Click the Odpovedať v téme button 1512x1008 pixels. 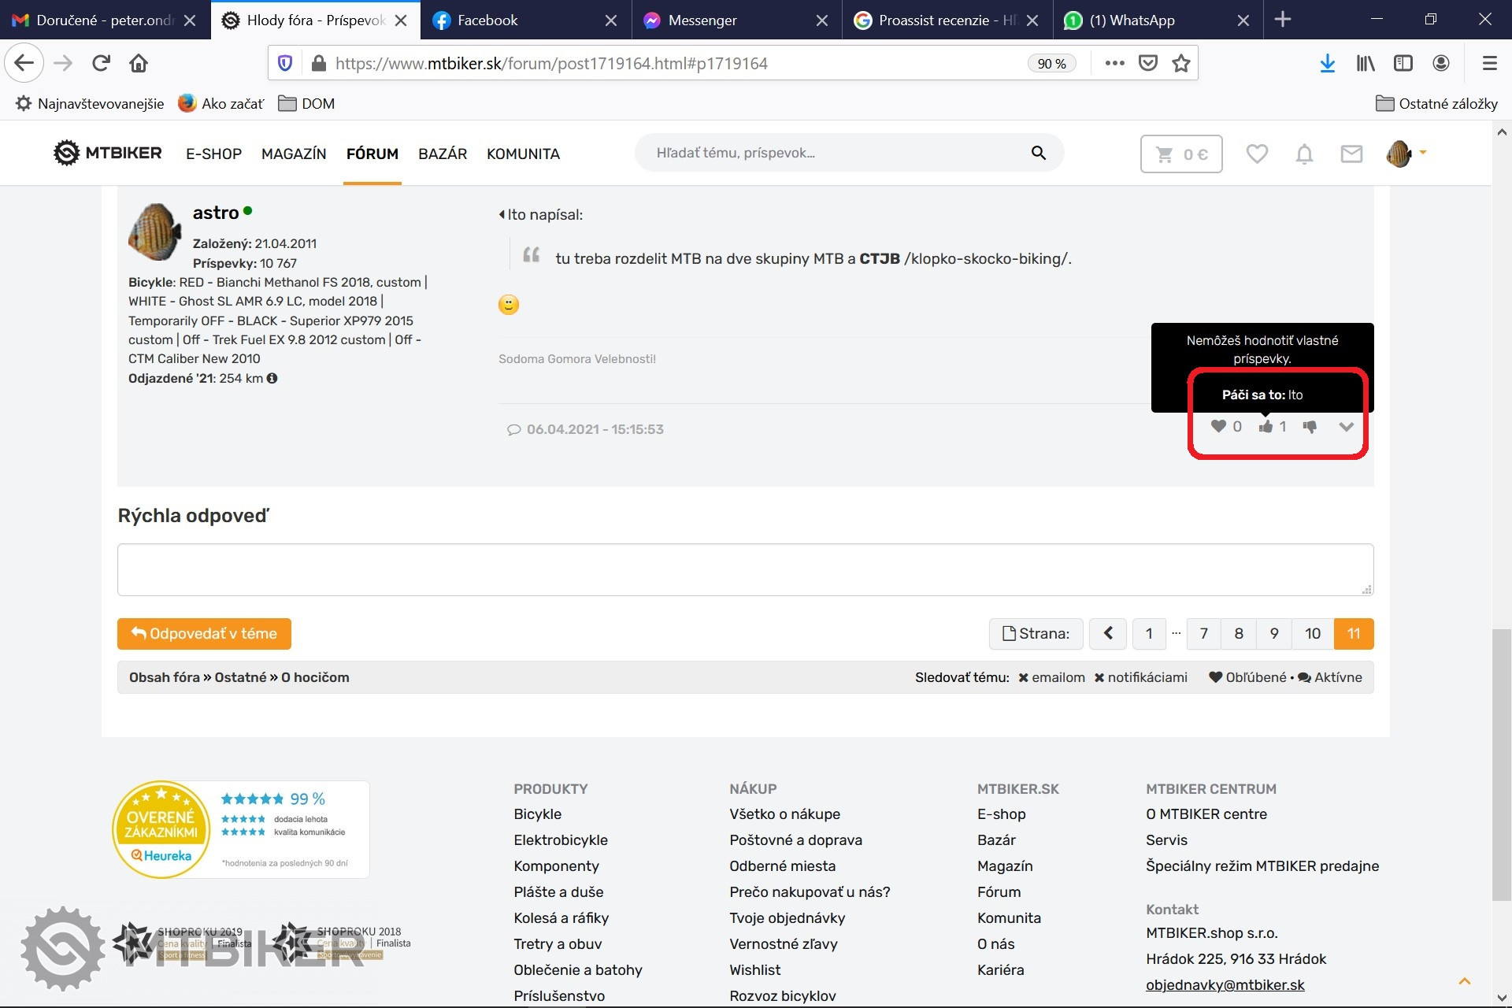(204, 634)
